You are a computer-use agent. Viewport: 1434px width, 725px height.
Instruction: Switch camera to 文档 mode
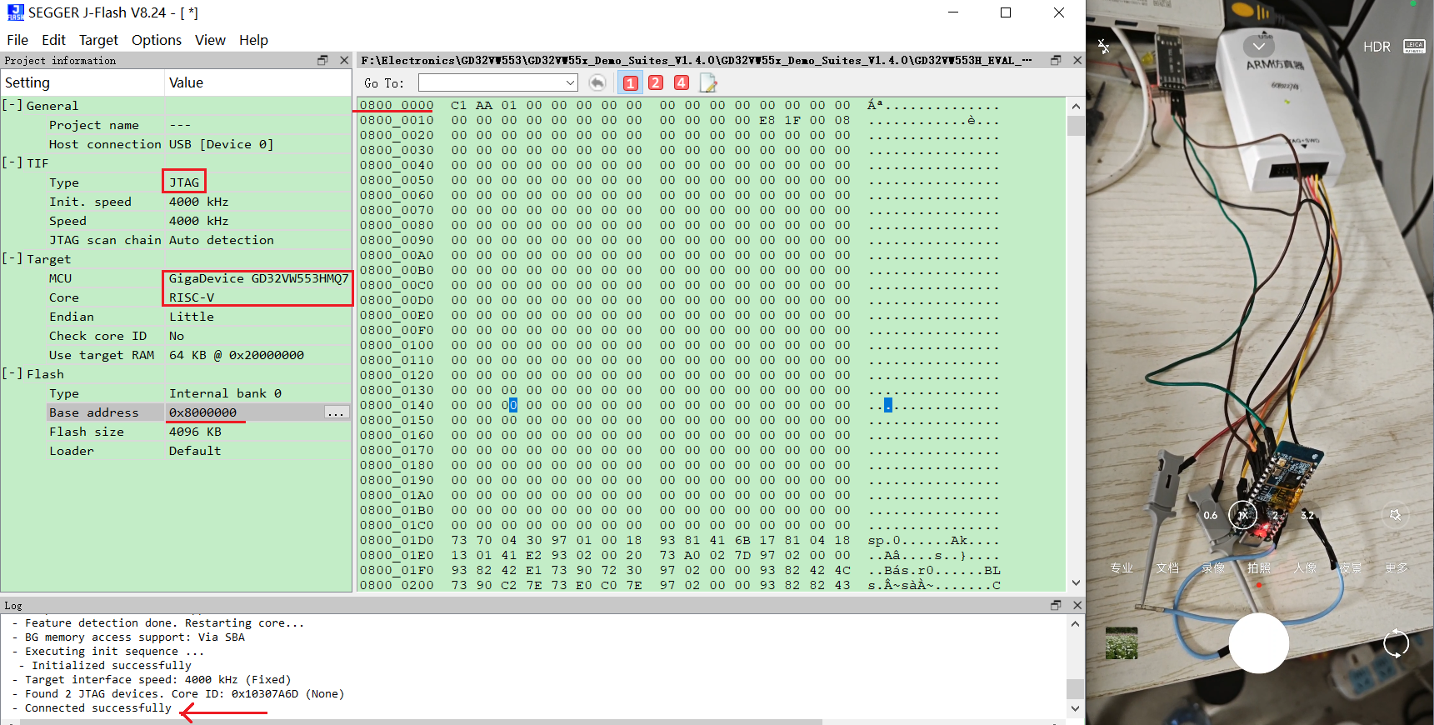tap(1167, 567)
